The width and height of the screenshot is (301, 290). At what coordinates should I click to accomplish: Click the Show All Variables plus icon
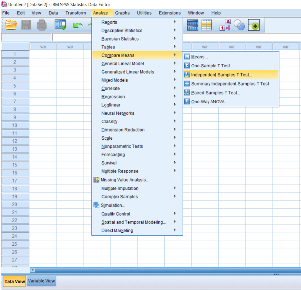[254, 25]
